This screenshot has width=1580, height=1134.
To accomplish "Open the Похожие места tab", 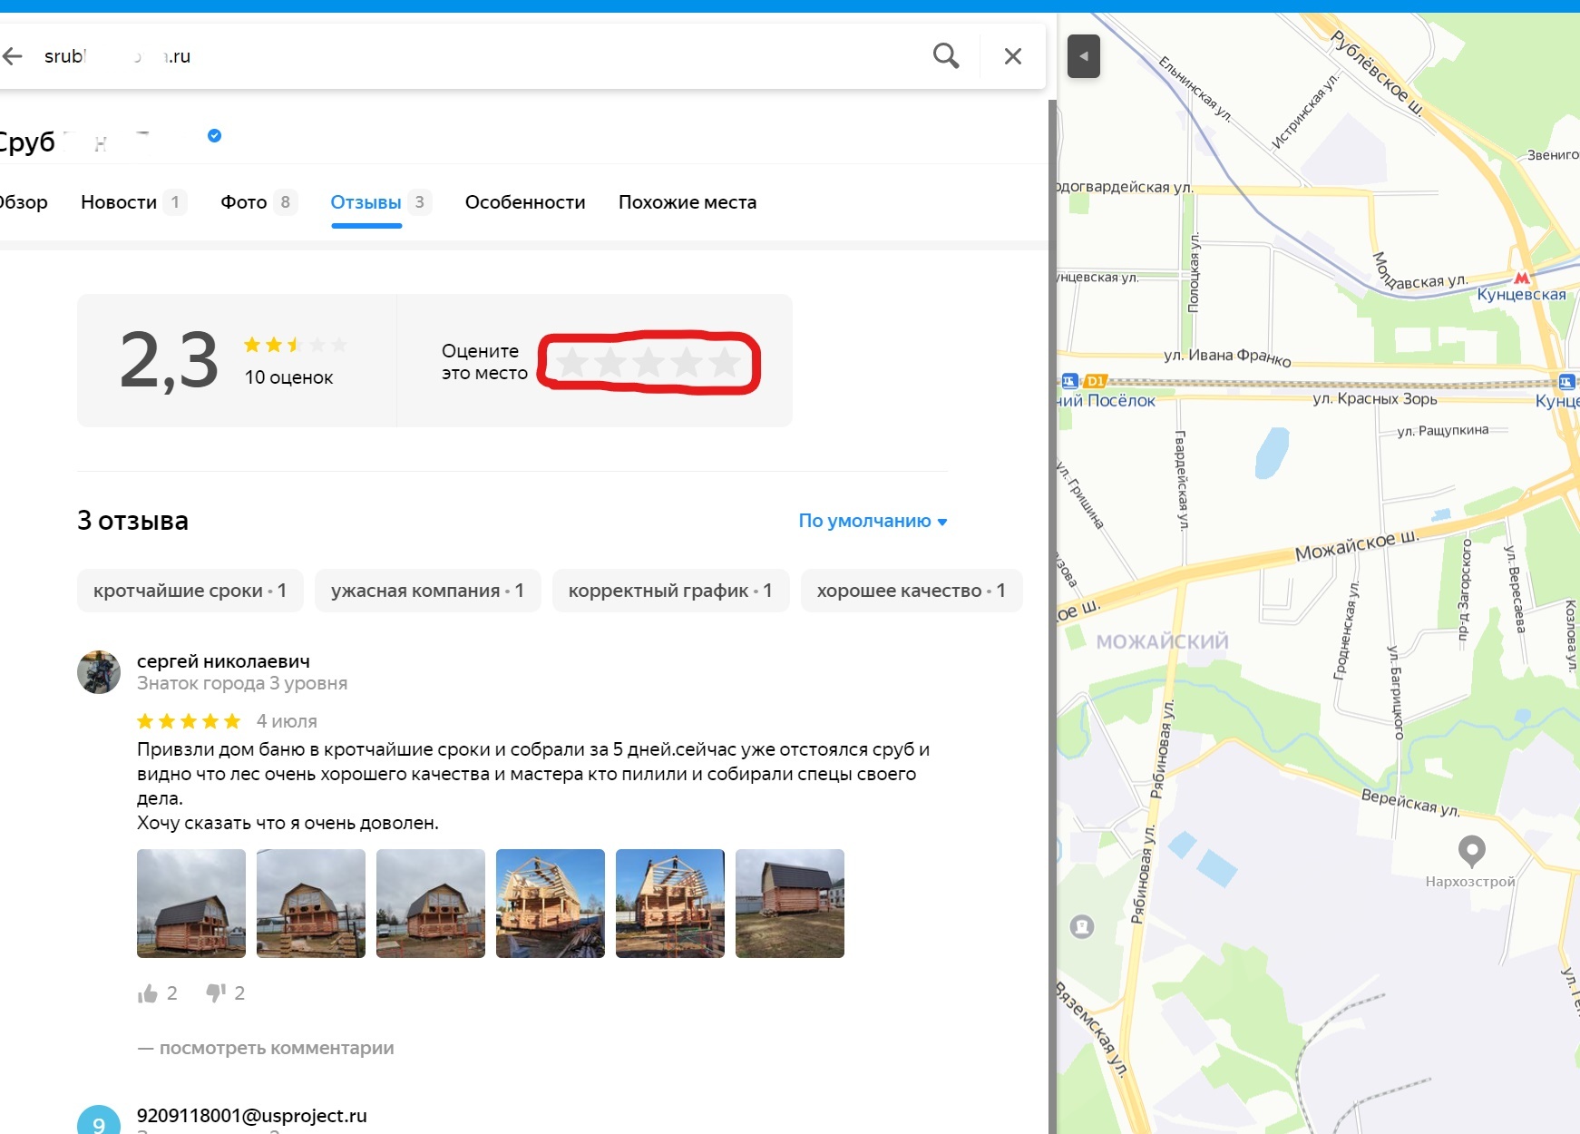I will (x=688, y=202).
